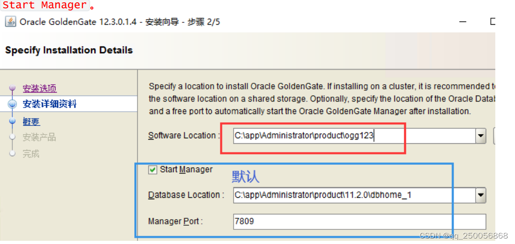The image size is (515, 244).
Task: Click the 概要 step bullet
Action: [12, 121]
